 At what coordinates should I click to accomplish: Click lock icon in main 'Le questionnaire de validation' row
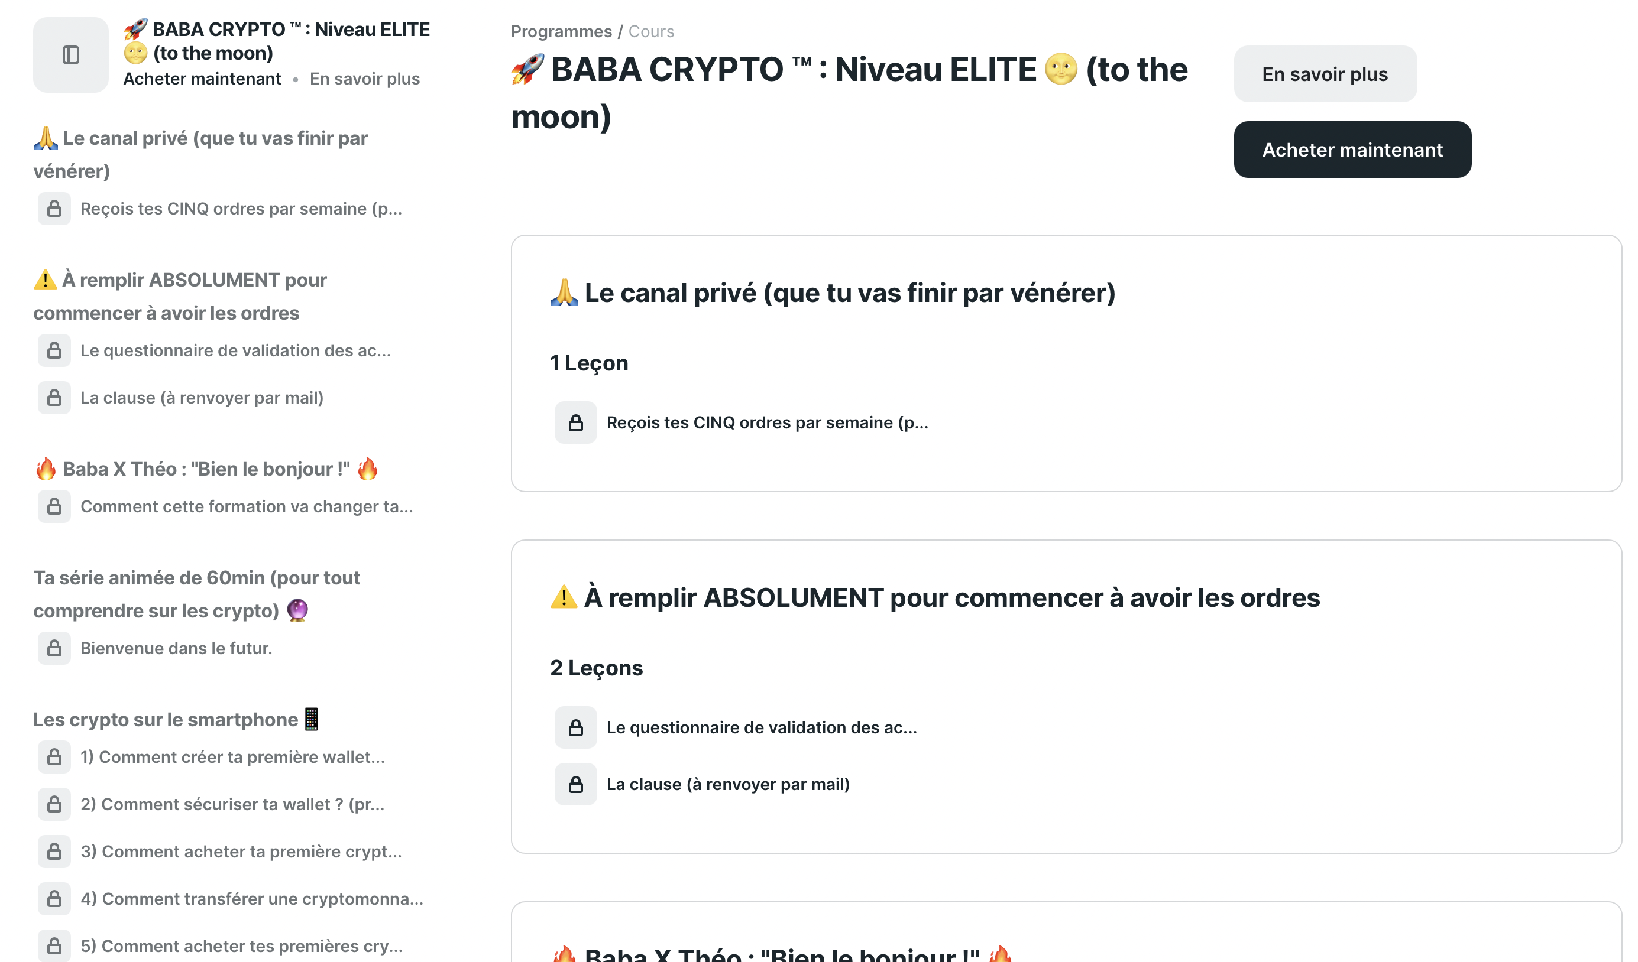(575, 727)
